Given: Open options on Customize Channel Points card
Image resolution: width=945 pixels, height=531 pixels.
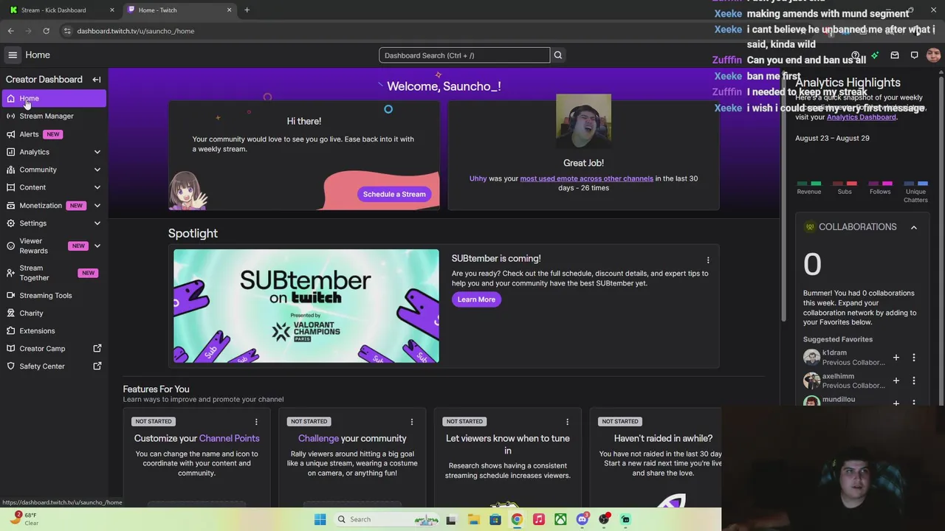Looking at the screenshot, I should coord(256,422).
